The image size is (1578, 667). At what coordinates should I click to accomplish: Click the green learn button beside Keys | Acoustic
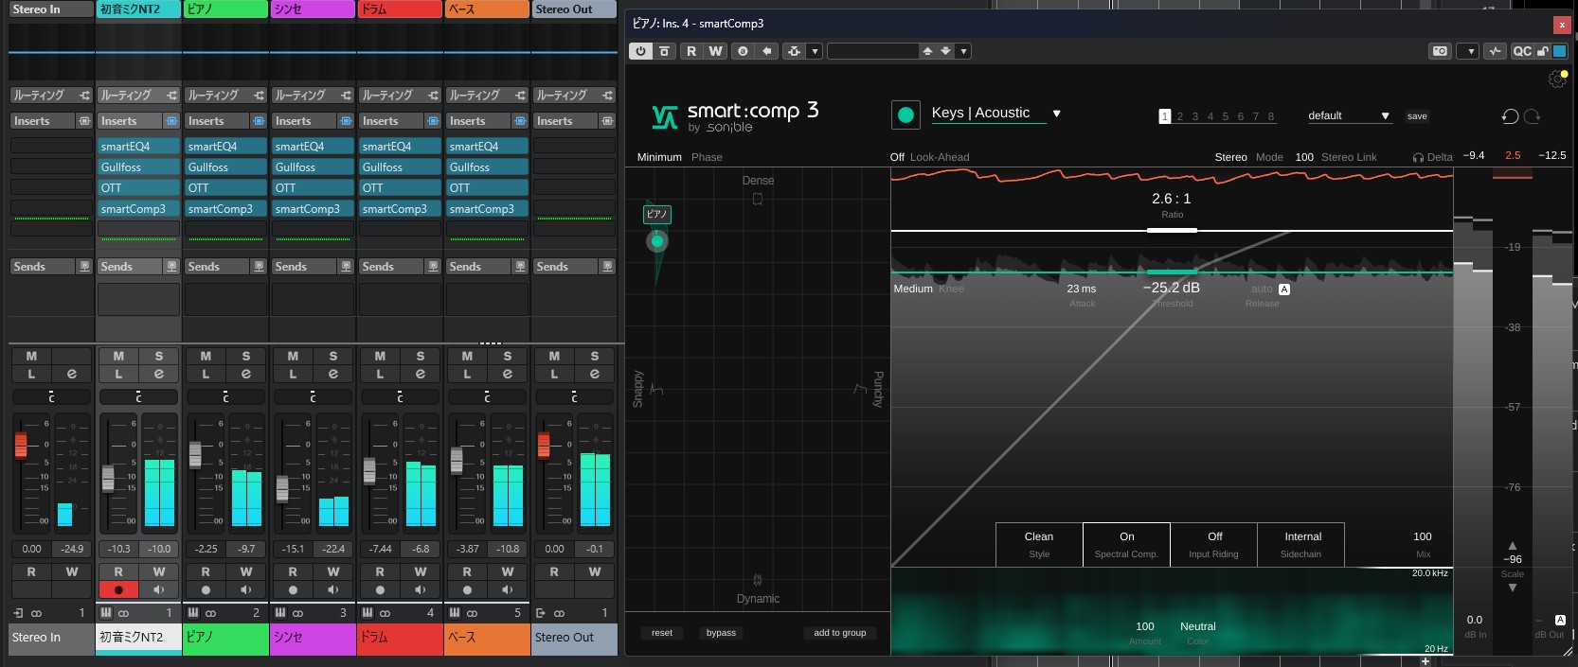tap(906, 114)
